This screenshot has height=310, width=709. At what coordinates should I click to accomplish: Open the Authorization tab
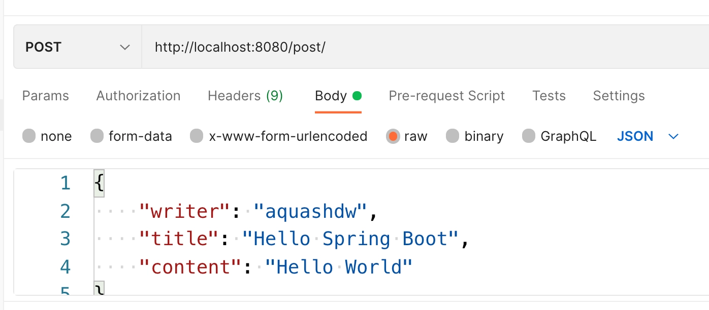tap(138, 96)
